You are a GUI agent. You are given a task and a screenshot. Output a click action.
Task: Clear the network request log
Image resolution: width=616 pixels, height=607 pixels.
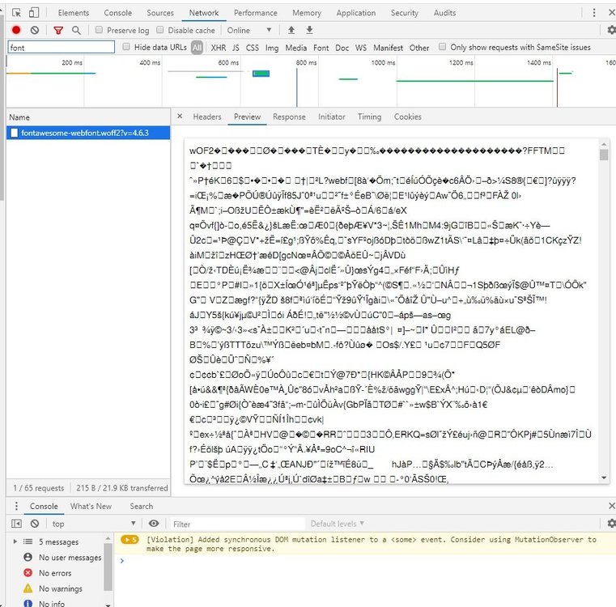tap(35, 30)
